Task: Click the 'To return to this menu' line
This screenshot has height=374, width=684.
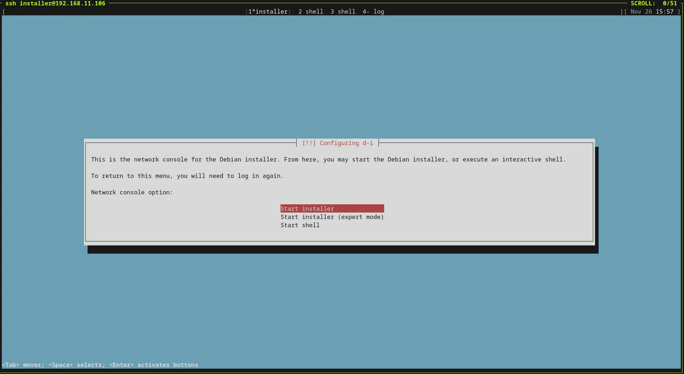Action: pos(187,176)
